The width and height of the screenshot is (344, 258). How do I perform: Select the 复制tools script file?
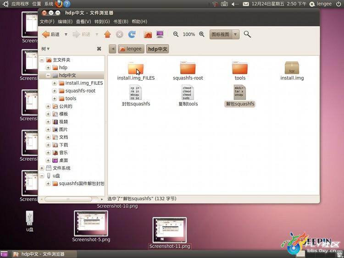[x=188, y=92]
